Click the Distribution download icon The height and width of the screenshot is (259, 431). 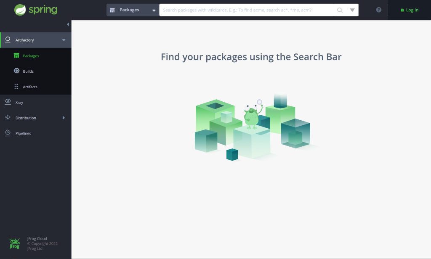click(x=8, y=118)
